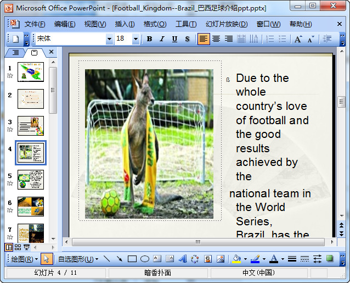Open the 工具(T) menu
350x283 pixels.
[x=186, y=24]
